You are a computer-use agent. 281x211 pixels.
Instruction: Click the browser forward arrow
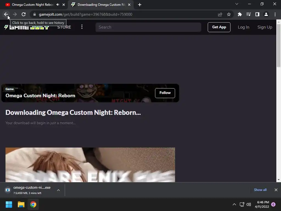15,14
